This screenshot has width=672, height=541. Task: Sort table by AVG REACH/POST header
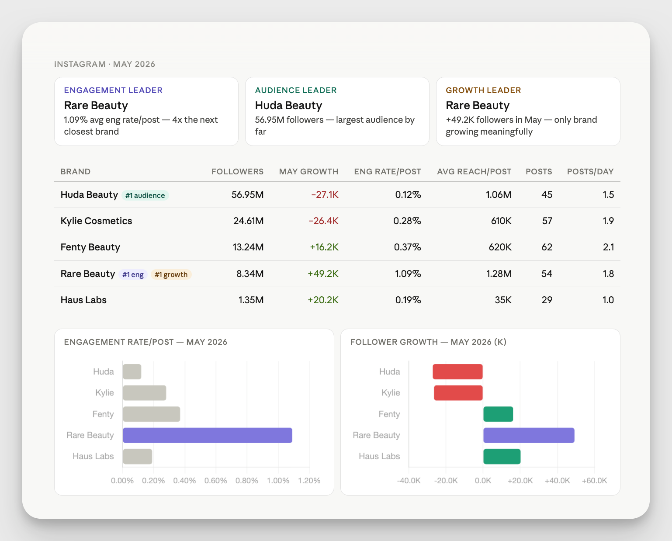(474, 172)
